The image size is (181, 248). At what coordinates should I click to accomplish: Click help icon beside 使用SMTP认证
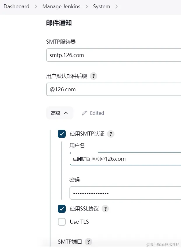click(111, 134)
